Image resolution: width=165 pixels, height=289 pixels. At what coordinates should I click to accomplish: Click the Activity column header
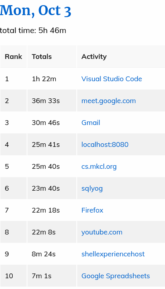121,57
